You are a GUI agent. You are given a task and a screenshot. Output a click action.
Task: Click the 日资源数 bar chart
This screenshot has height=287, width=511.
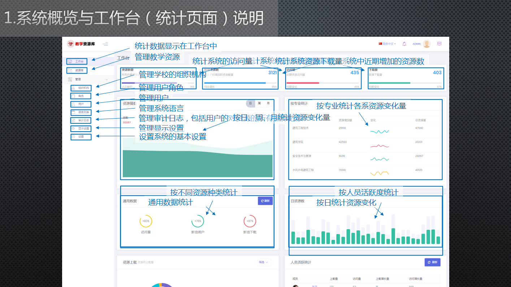tap(366, 230)
